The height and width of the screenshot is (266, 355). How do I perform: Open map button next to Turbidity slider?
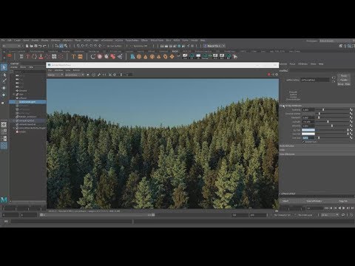pos(351,109)
